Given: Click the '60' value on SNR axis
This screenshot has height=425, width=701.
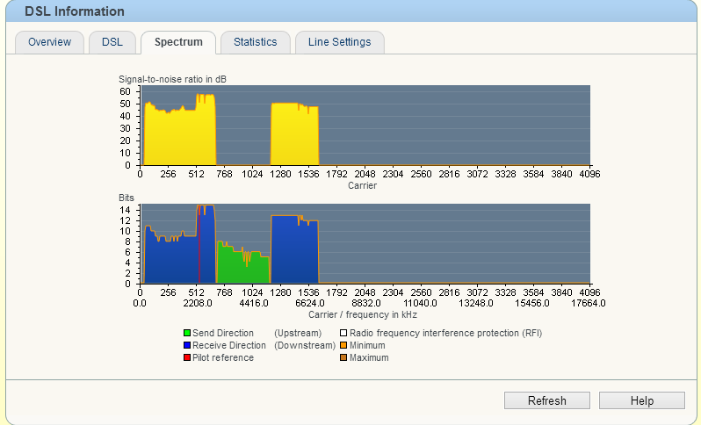Looking at the screenshot, I should pyautogui.click(x=125, y=91).
